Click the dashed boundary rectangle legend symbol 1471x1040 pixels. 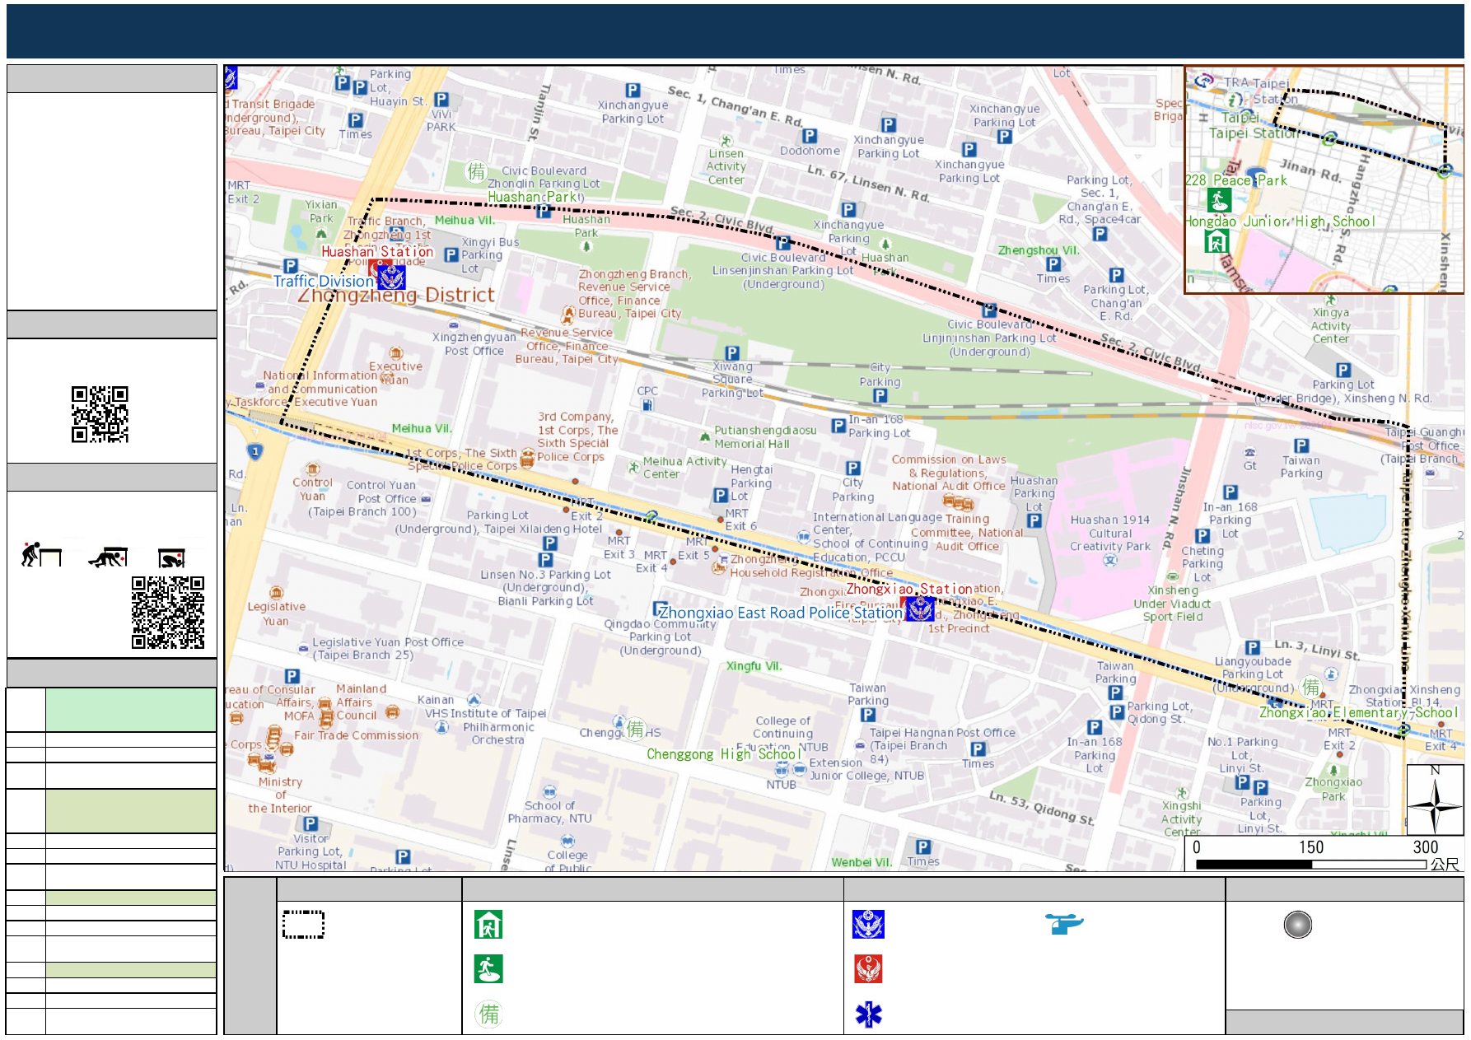303,925
